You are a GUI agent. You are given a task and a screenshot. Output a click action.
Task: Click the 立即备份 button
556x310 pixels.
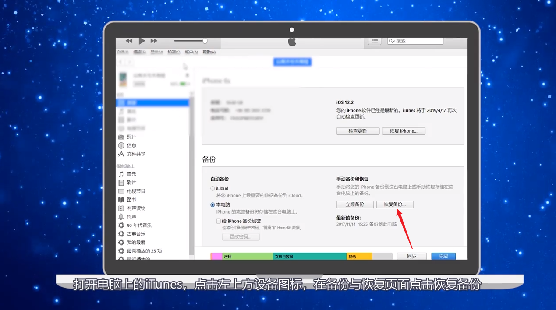coord(355,204)
